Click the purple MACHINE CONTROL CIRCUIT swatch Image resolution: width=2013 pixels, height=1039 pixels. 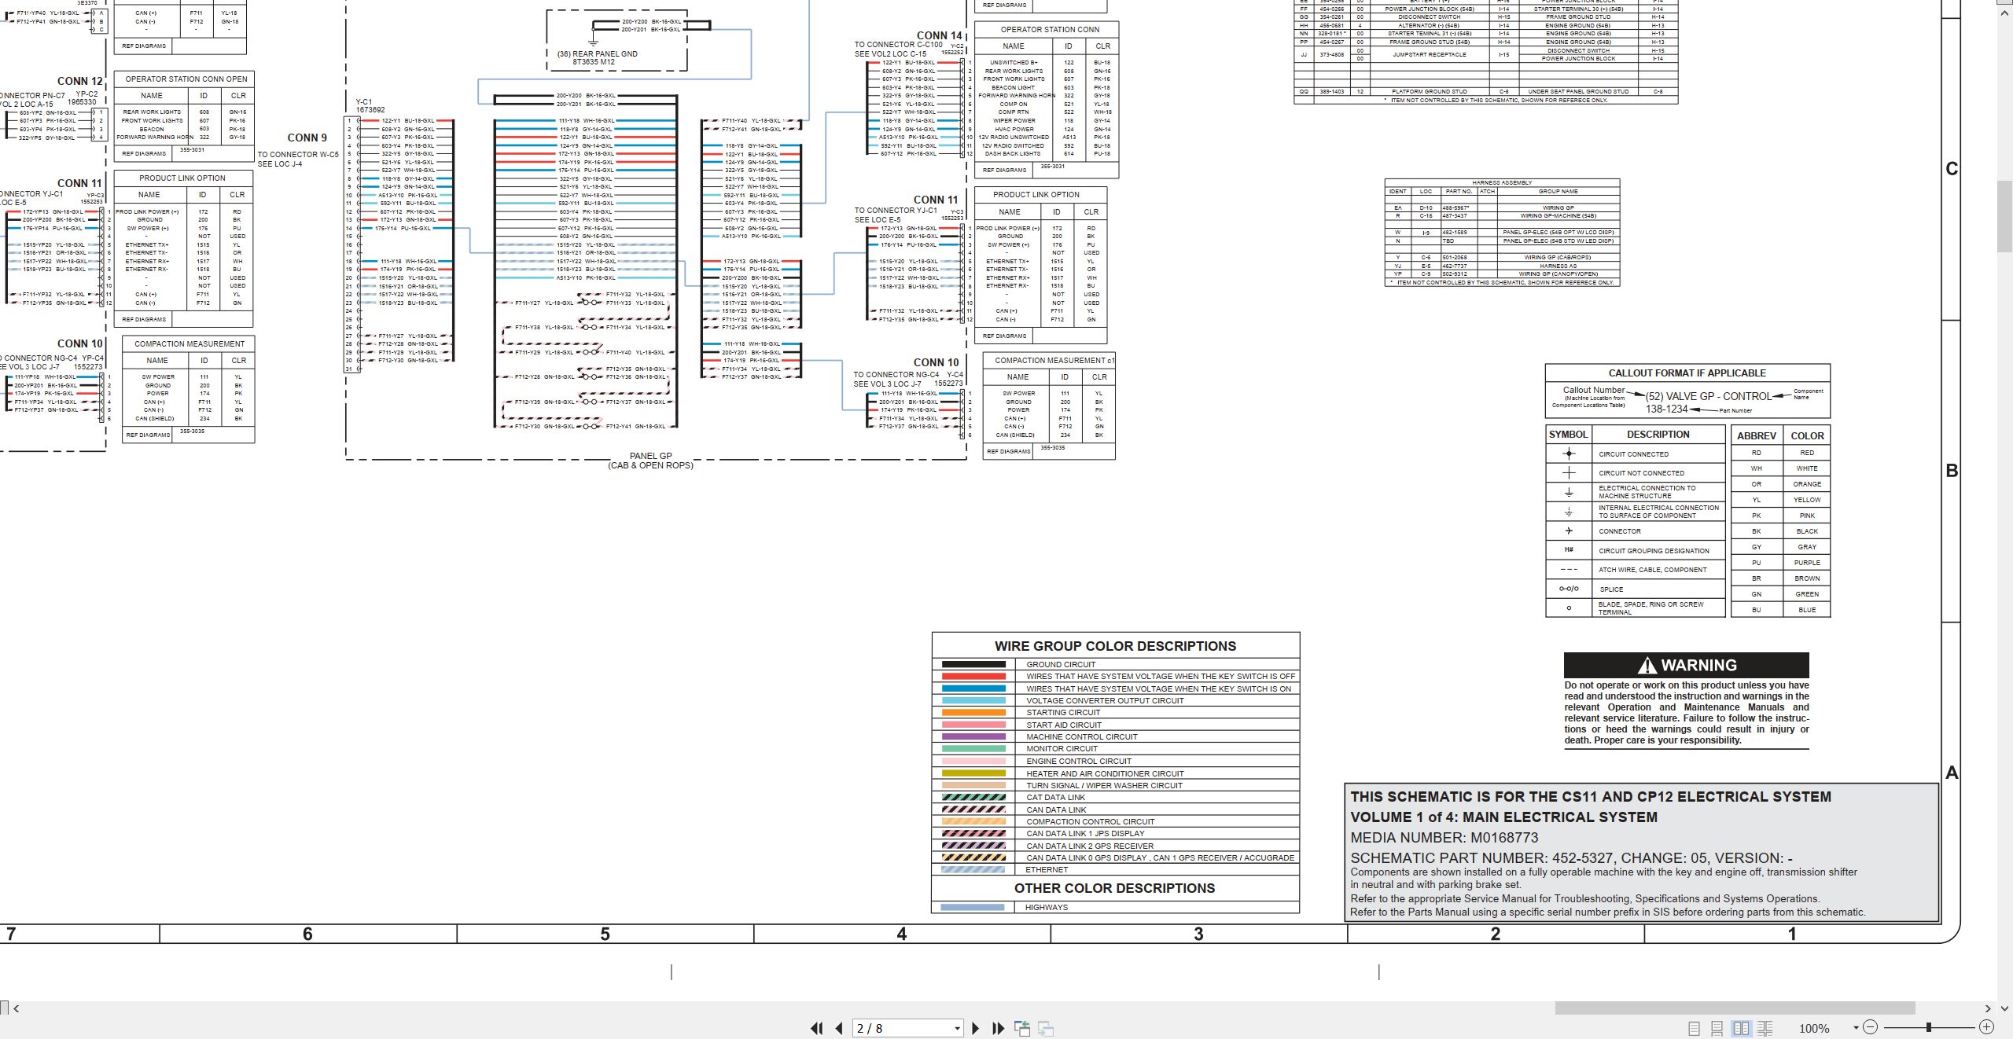(x=973, y=736)
